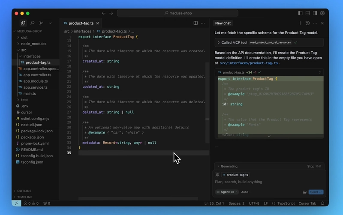Image resolution: width=343 pixels, height=215 pixels.
Task: Open notifications bell icon
Action: click(x=323, y=203)
